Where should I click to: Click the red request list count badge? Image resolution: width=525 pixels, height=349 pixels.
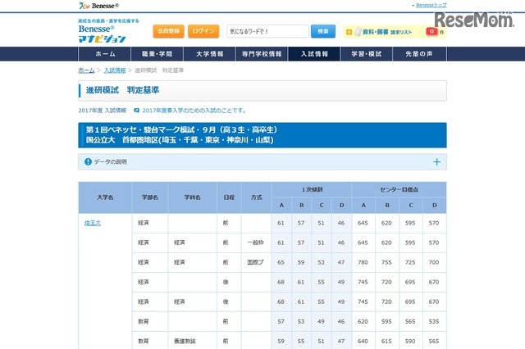click(431, 32)
